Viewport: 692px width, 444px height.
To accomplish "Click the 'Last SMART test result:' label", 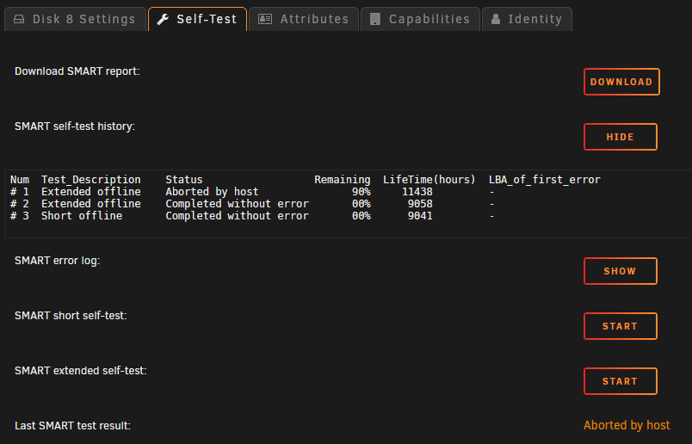I will tap(73, 425).
